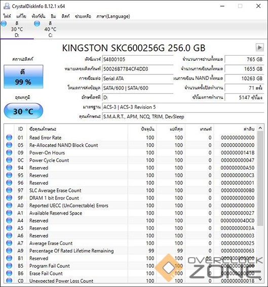Select the Available Reserved Space attribute row
268x287 pixels.
coord(130,213)
